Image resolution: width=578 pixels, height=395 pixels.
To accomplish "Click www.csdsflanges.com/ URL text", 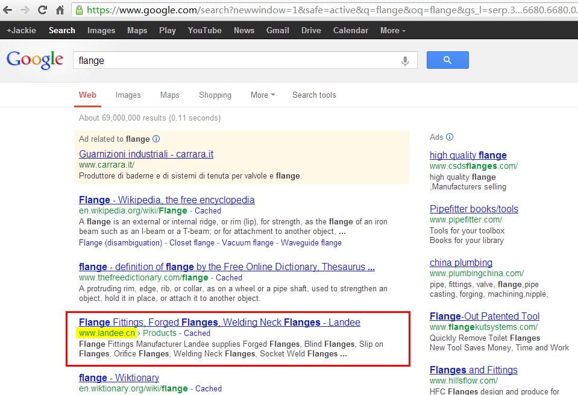I will 474,166.
